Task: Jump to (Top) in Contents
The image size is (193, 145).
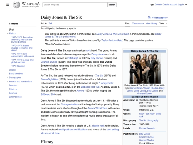Action: [x=11, y=29]
